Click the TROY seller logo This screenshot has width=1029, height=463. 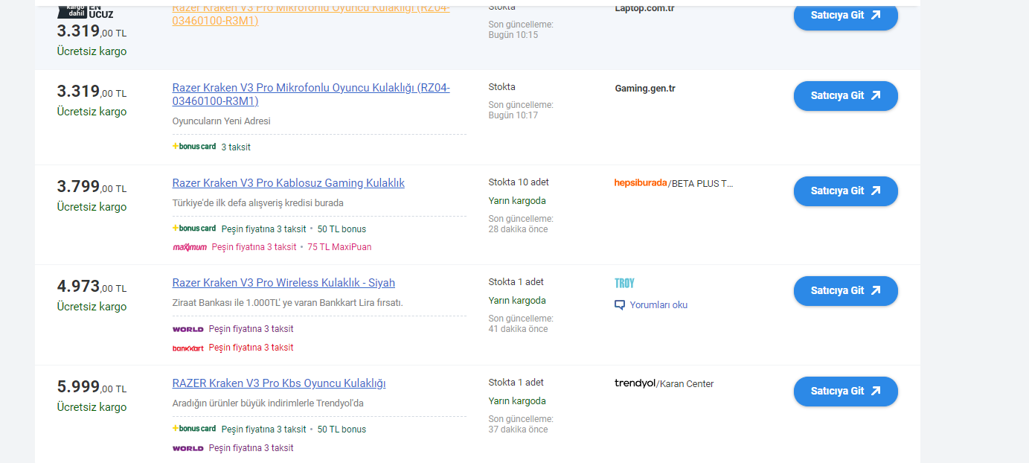624,283
